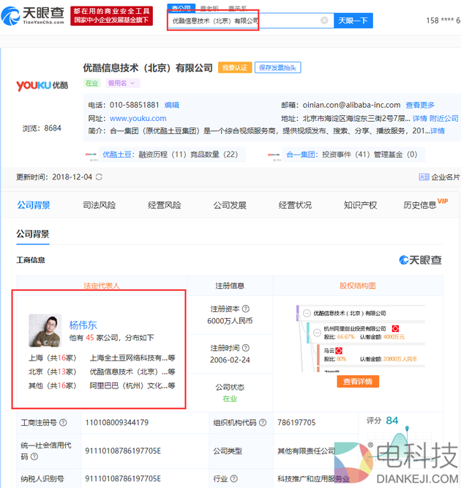
Task: Switch to the 司法风险 tab
Action: (100, 205)
